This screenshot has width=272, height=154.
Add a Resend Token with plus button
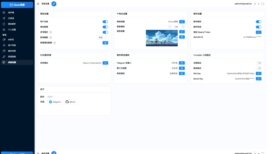259,32
